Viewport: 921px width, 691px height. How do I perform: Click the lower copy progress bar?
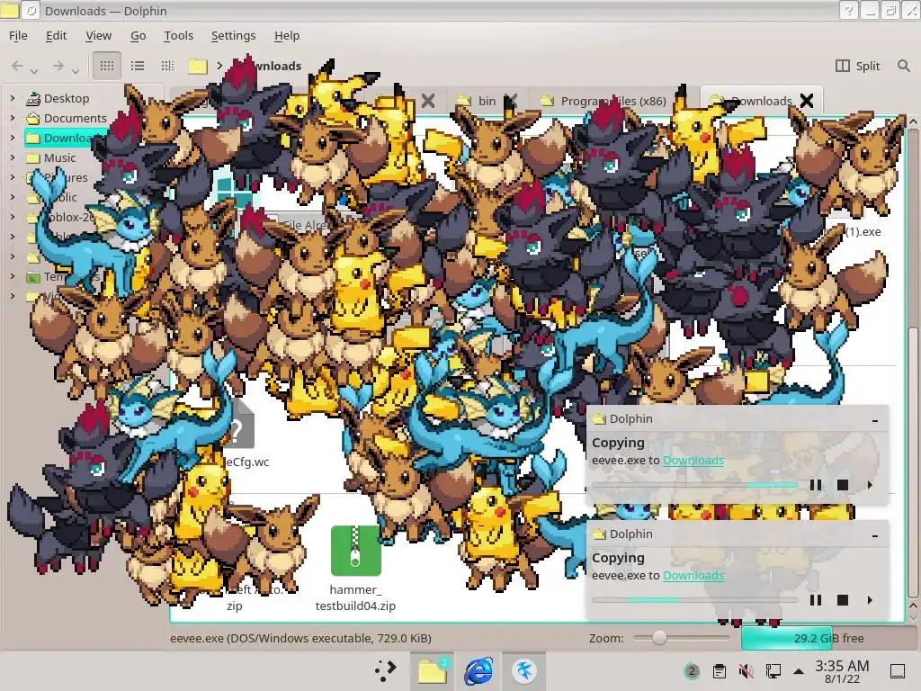[x=695, y=600]
